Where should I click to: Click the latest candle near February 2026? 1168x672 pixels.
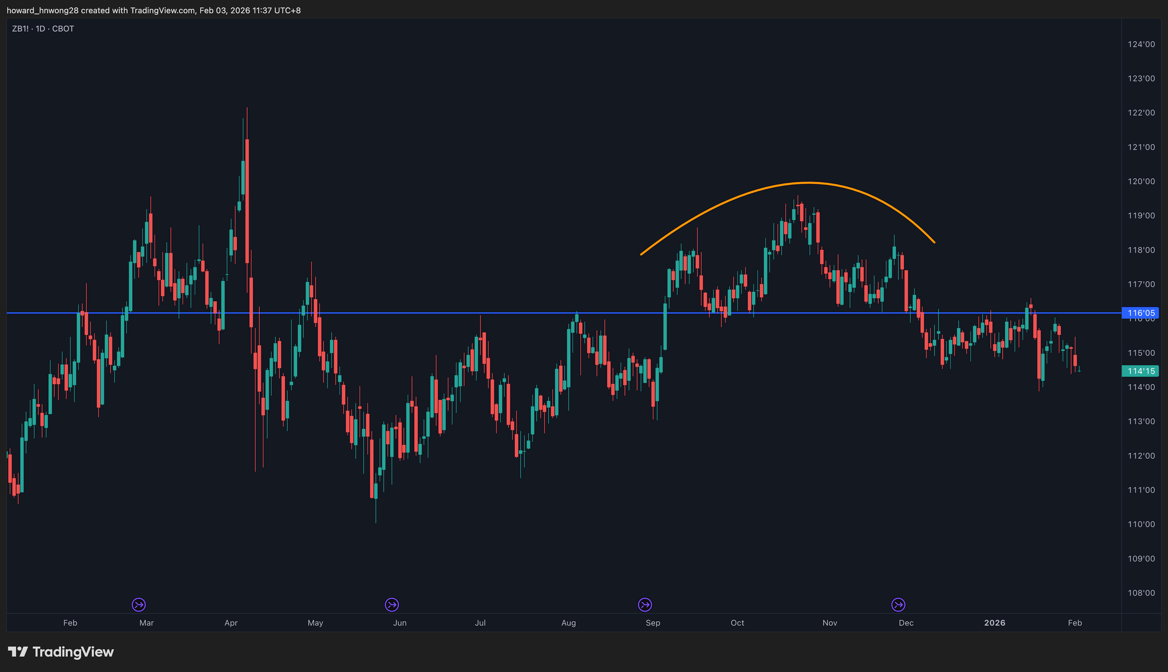coord(1079,370)
